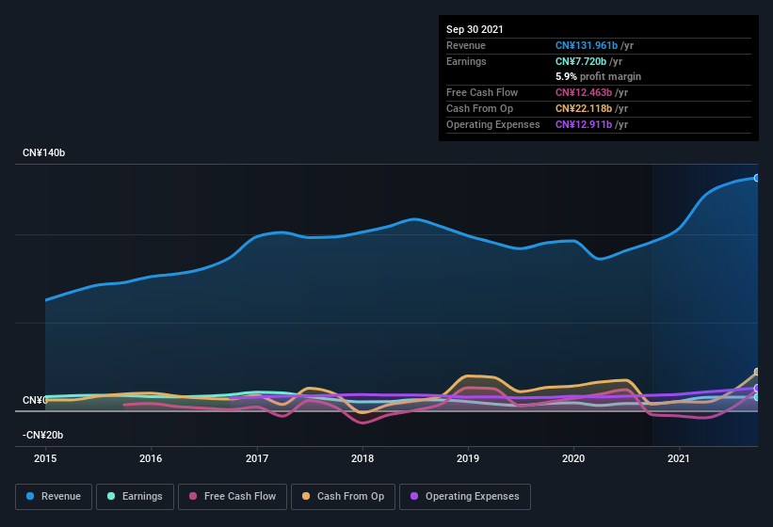This screenshot has width=773, height=527.
Task: Click the CN¥7.720b earnings value
Action: (581, 61)
